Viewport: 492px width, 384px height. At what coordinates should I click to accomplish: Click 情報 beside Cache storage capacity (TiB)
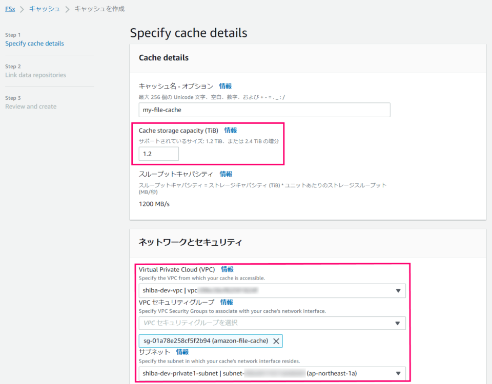click(x=230, y=130)
